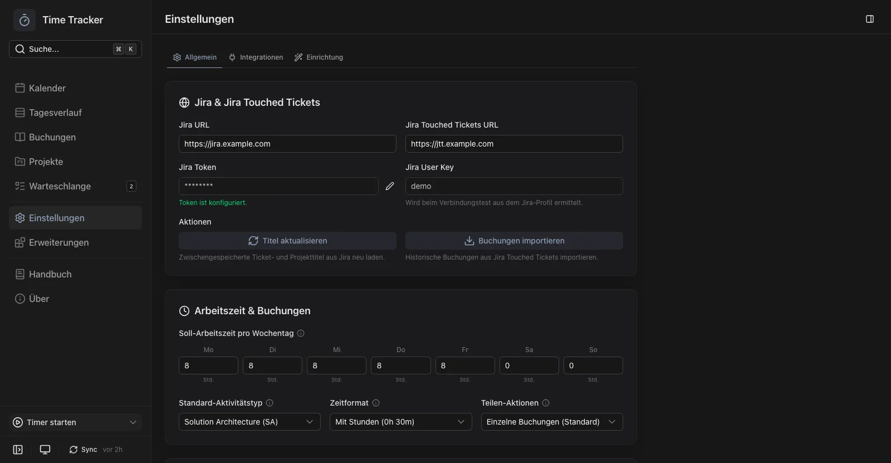This screenshot has width=891, height=463.
Task: Open the Standard-Aktivitätstyp dropdown
Action: [x=249, y=422]
